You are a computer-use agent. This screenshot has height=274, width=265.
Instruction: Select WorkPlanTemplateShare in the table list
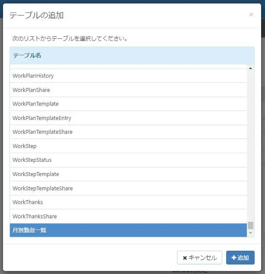coord(43,132)
